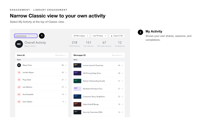
Task: Select the Overall Activity tab
Action: (21, 36)
